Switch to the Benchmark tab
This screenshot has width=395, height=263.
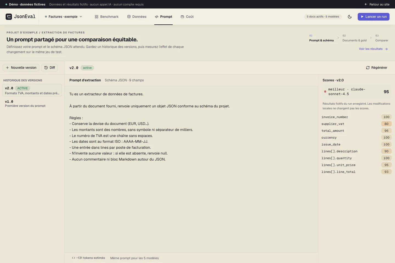click(107, 17)
